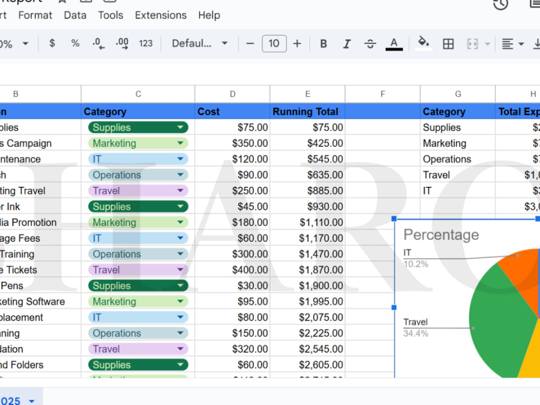Open more number formats (123)

(146, 43)
